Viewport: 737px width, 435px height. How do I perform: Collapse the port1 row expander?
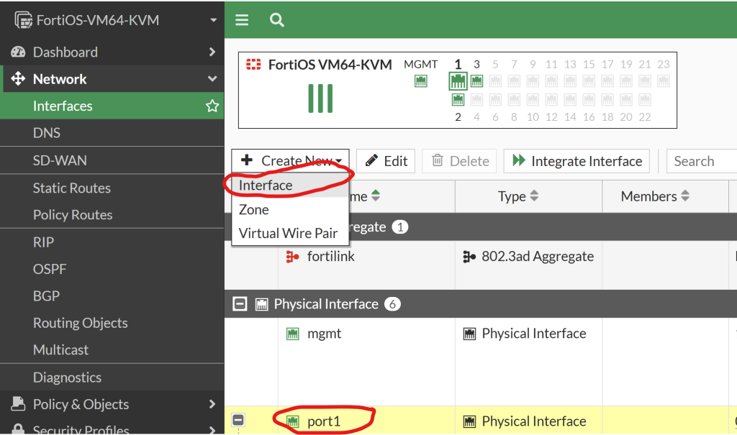238,419
